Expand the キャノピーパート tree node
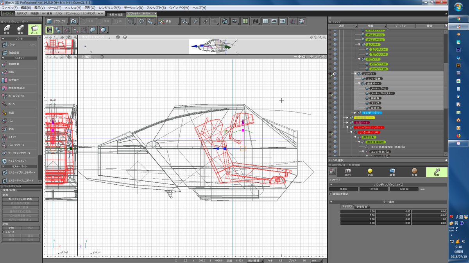 click(355, 113)
